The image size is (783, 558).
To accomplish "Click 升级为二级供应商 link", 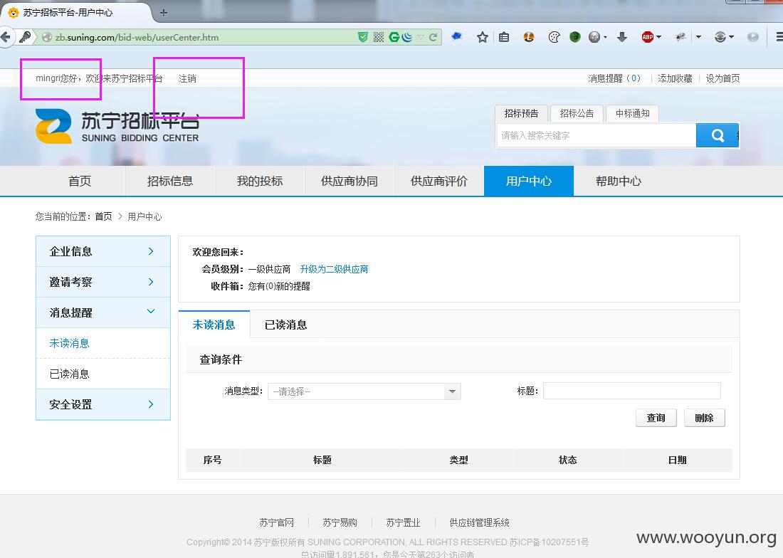I will point(334,269).
